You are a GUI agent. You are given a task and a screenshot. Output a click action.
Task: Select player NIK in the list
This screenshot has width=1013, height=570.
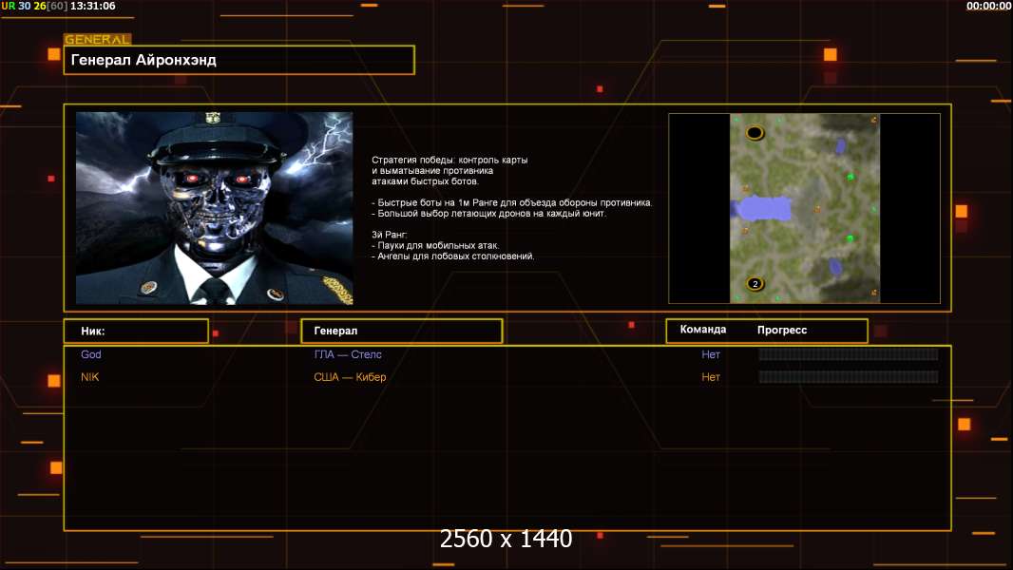90,377
